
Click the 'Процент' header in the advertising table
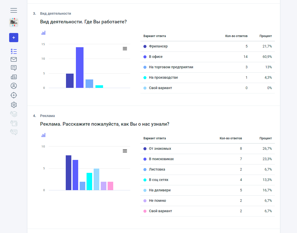[266, 138]
